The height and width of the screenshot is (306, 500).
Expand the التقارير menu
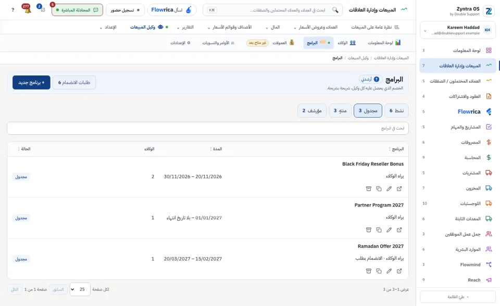[x=185, y=27]
